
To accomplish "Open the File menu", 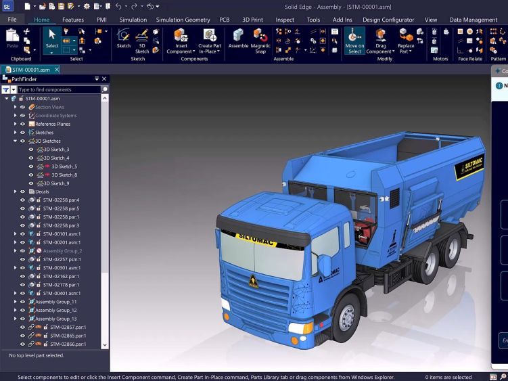I will click(x=12, y=20).
